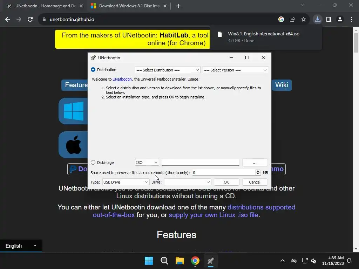The image size is (359, 269).
Task: Click UNetbootin icon in taskbar
Action: 211,261
